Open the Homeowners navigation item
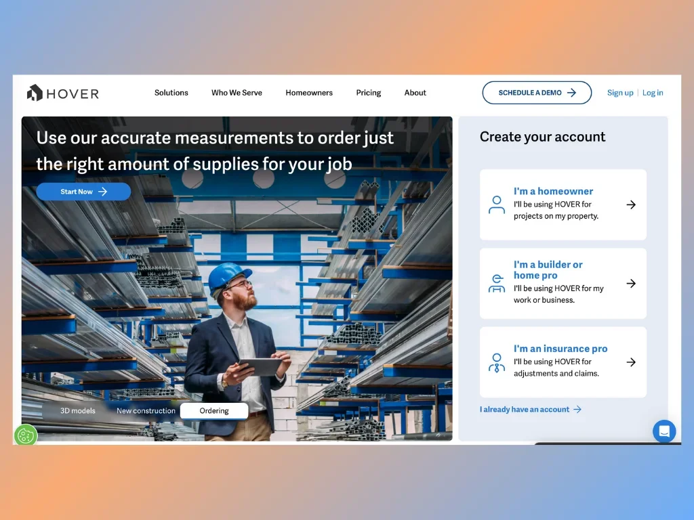This screenshot has width=694, height=520. (x=309, y=93)
